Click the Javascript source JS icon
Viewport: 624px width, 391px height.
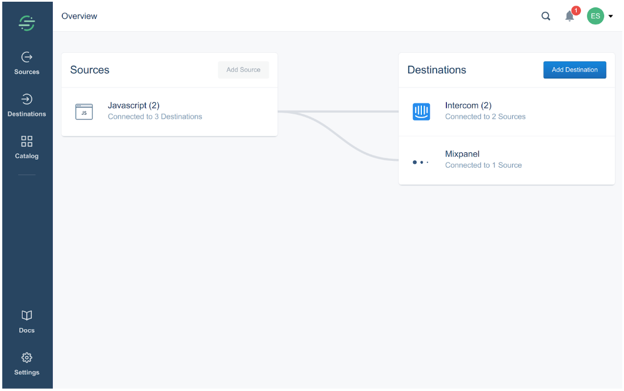click(x=84, y=112)
